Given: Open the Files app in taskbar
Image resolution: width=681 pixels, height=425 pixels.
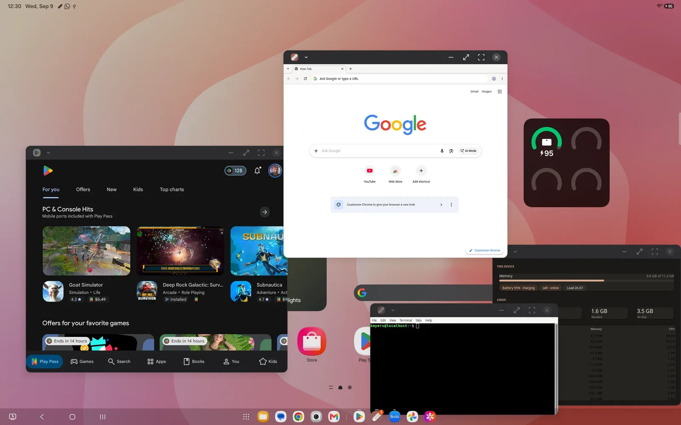Looking at the screenshot, I should tap(263, 416).
